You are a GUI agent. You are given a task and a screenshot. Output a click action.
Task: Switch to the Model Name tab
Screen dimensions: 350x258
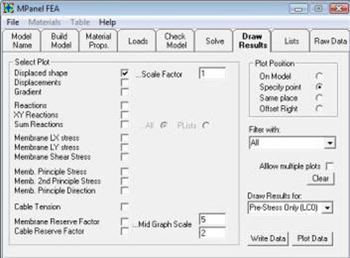click(22, 41)
